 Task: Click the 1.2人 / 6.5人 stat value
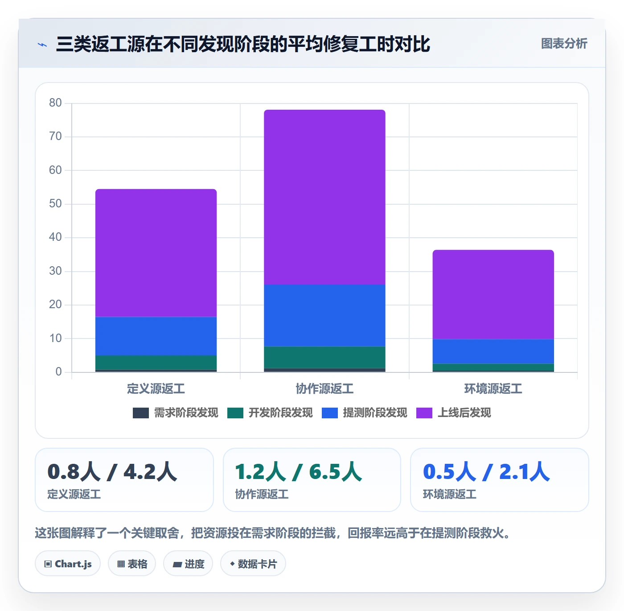(x=299, y=472)
